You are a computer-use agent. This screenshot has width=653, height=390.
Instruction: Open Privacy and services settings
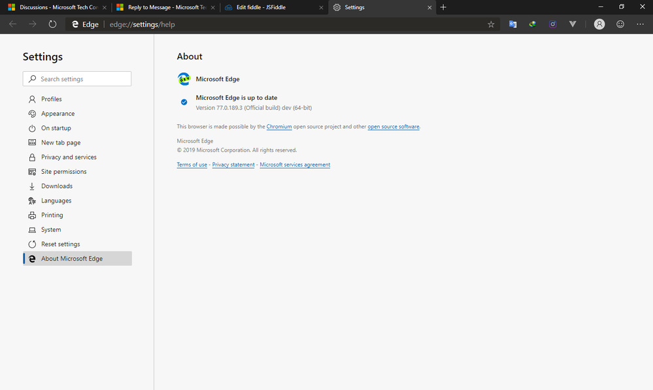coord(78,157)
